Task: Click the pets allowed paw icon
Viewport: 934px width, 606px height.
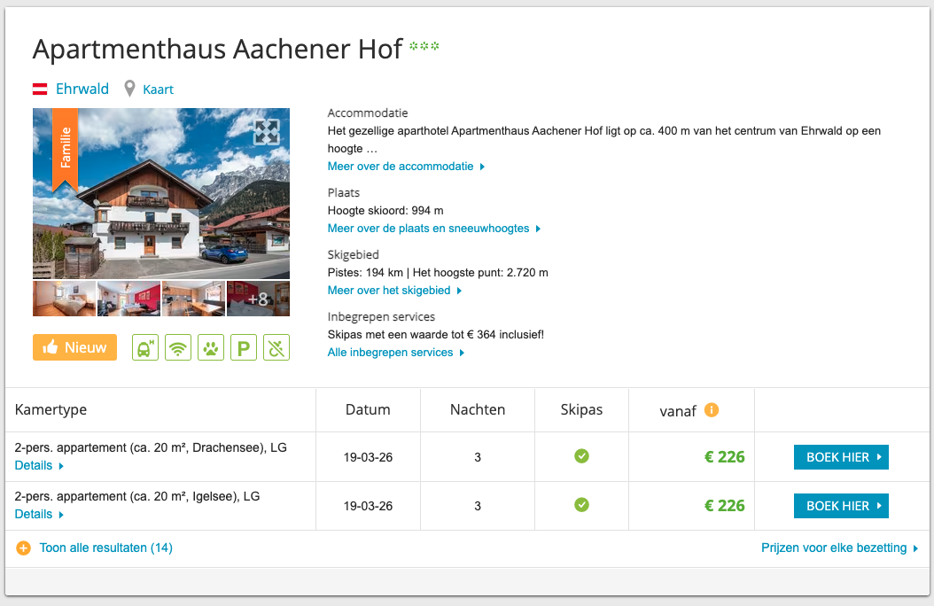Action: point(211,347)
